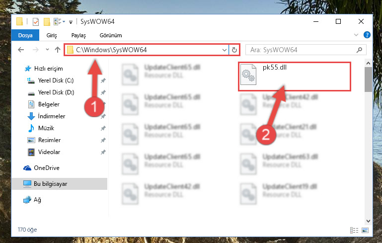Switch to large thumbnails view icon
Image resolution: width=382 pixels, height=243 pixels.
click(x=365, y=230)
